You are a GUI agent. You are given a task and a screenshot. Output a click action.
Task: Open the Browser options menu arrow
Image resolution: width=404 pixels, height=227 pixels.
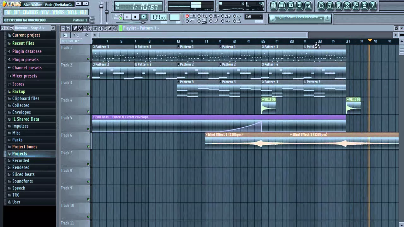(x=3, y=28)
